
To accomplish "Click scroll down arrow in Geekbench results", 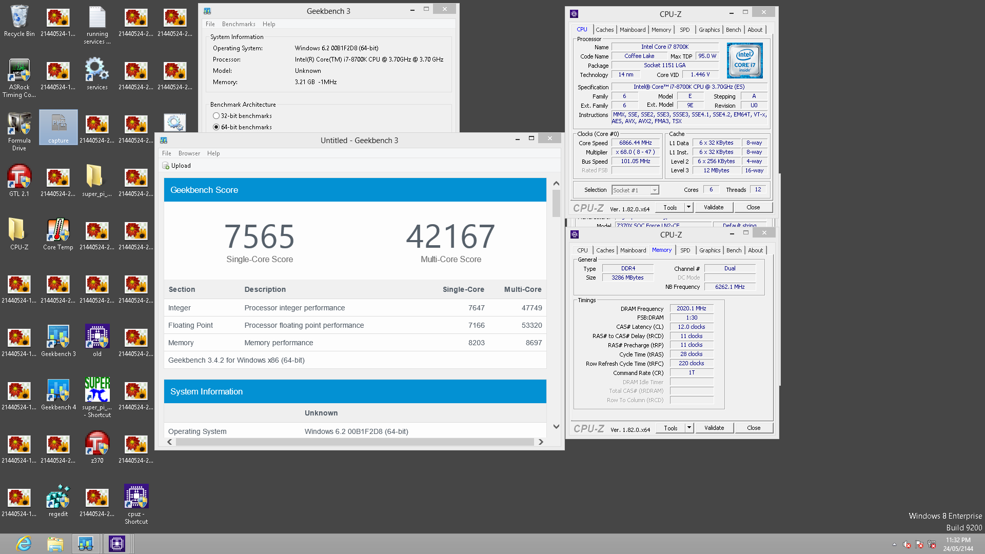I will click(x=556, y=426).
